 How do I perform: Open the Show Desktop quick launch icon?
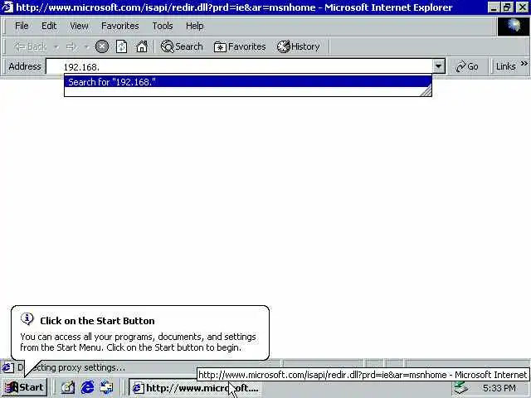tap(67, 387)
